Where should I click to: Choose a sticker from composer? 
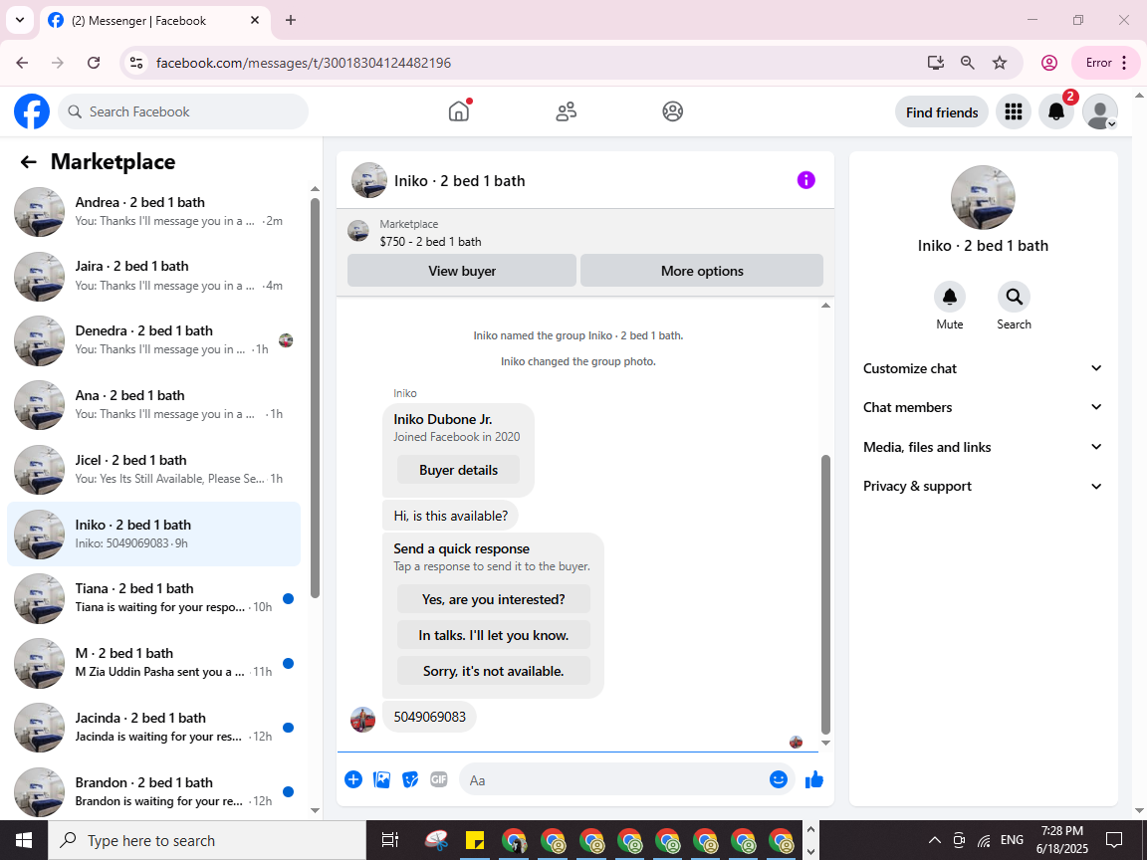(x=410, y=779)
